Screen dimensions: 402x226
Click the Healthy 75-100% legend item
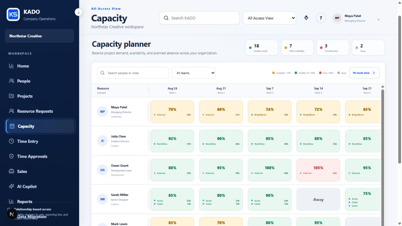click(x=305, y=73)
